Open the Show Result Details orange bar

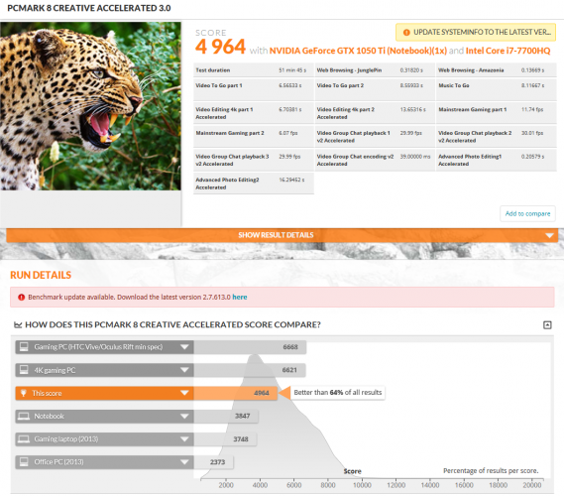282,235
